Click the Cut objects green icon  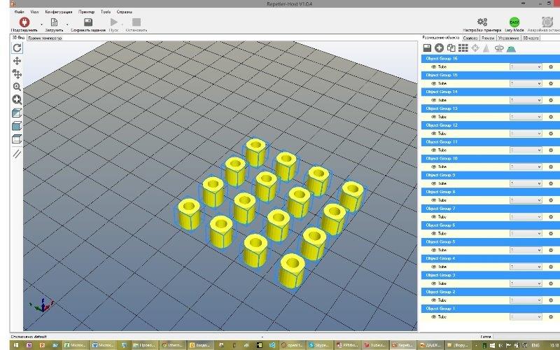pyautogui.click(x=511, y=48)
